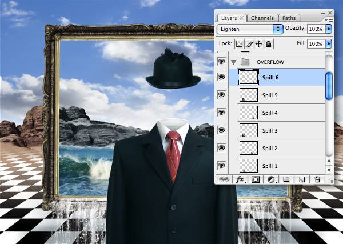Viewport: 343px width, 244px height.
Task: Close the Layers tab with its X
Action: (x=241, y=18)
